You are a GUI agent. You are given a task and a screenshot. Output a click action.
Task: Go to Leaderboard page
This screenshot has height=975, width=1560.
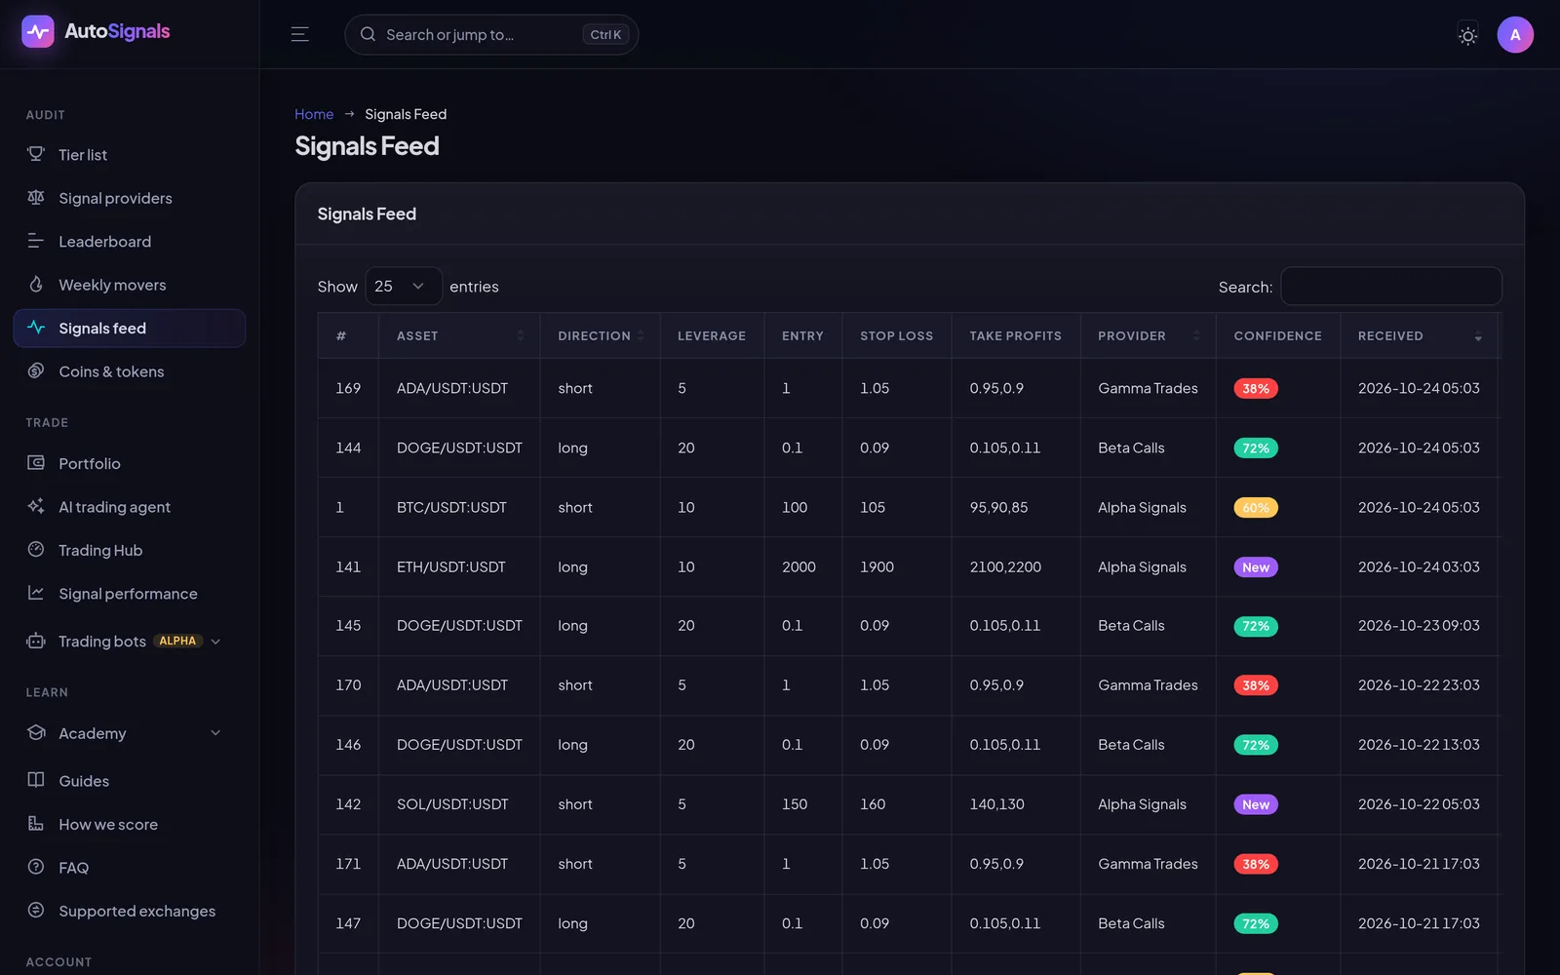(x=130, y=242)
